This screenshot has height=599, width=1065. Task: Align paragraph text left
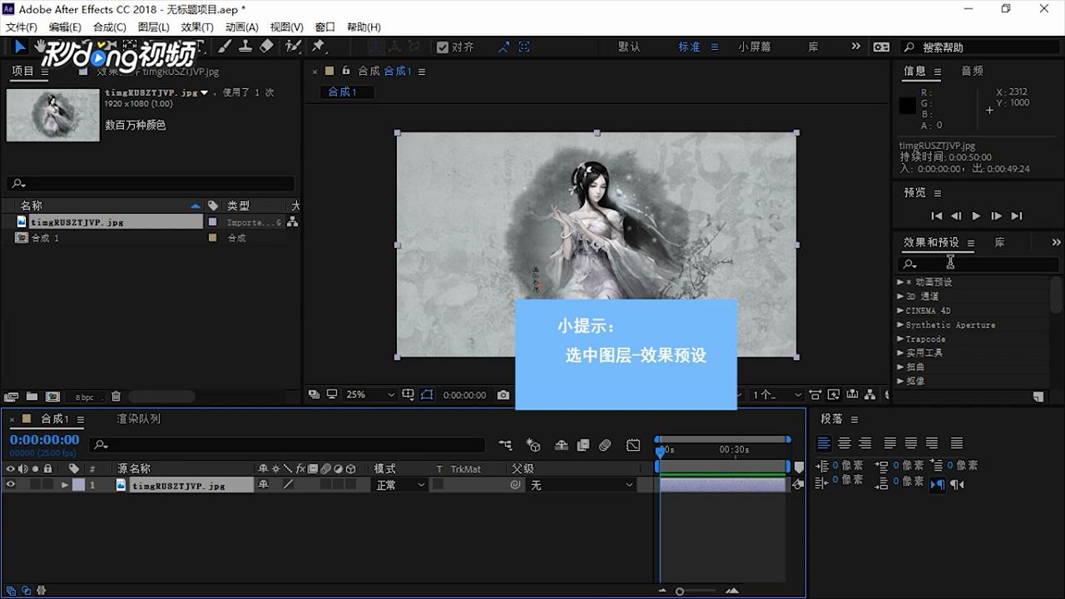coord(824,443)
